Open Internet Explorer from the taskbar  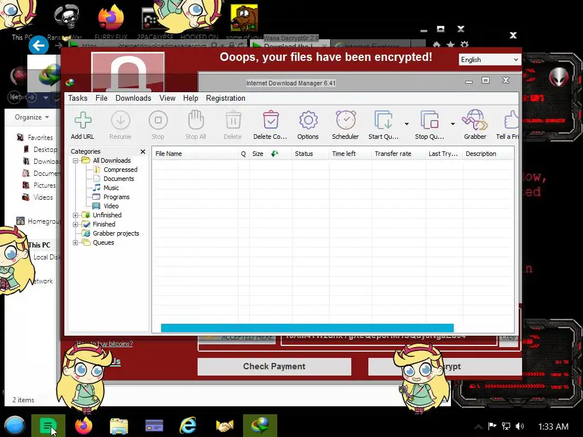pos(188,426)
